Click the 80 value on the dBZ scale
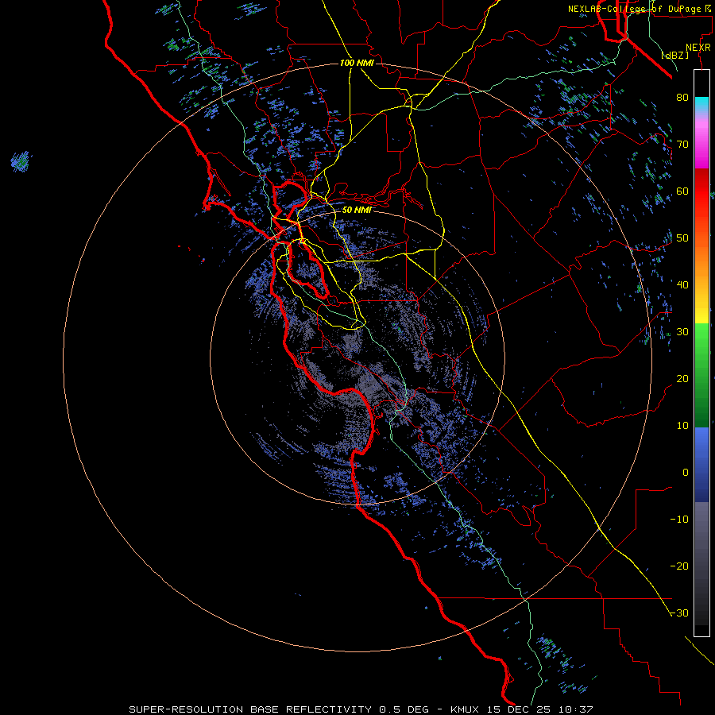 pos(682,97)
